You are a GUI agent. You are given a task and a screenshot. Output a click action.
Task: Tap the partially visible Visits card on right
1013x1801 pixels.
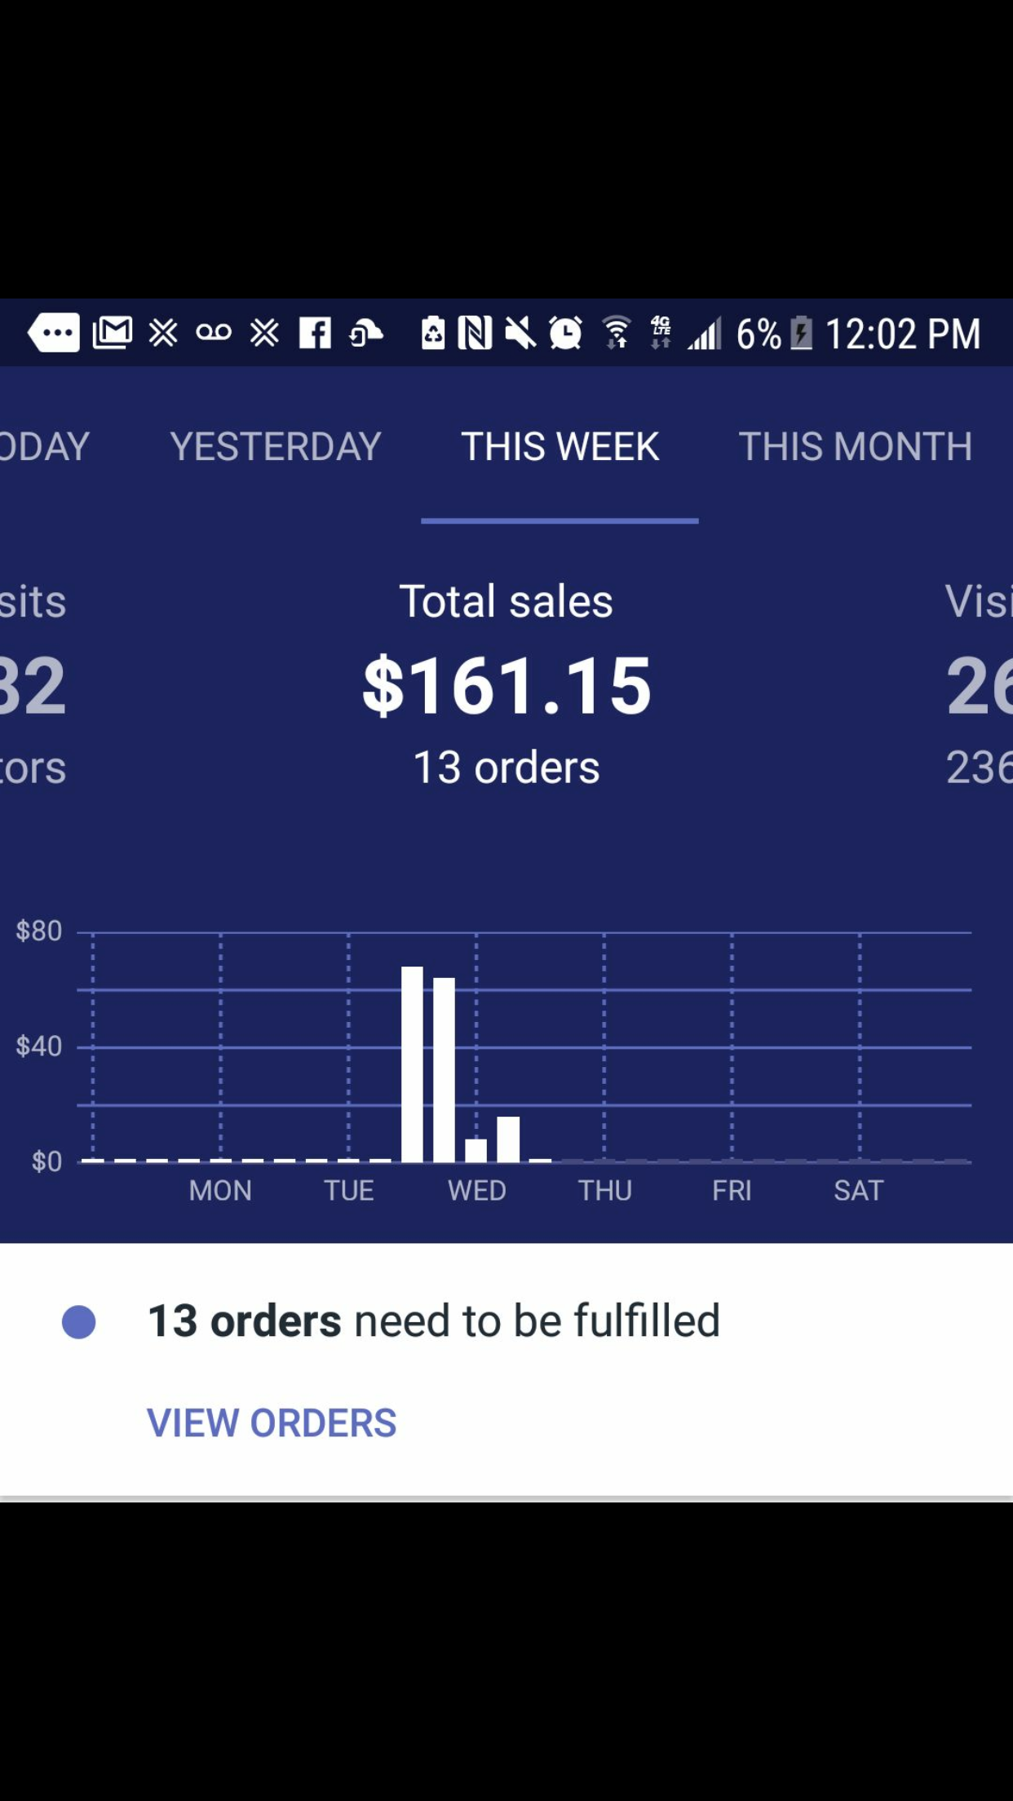[979, 684]
